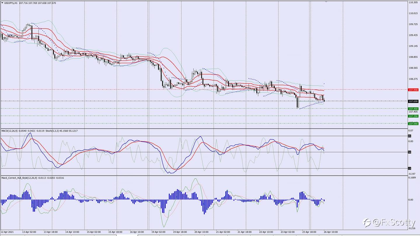Screen dimensions: 420x236
Task: Click the Stoch(5,3,3) indicator label
Action: (52, 131)
